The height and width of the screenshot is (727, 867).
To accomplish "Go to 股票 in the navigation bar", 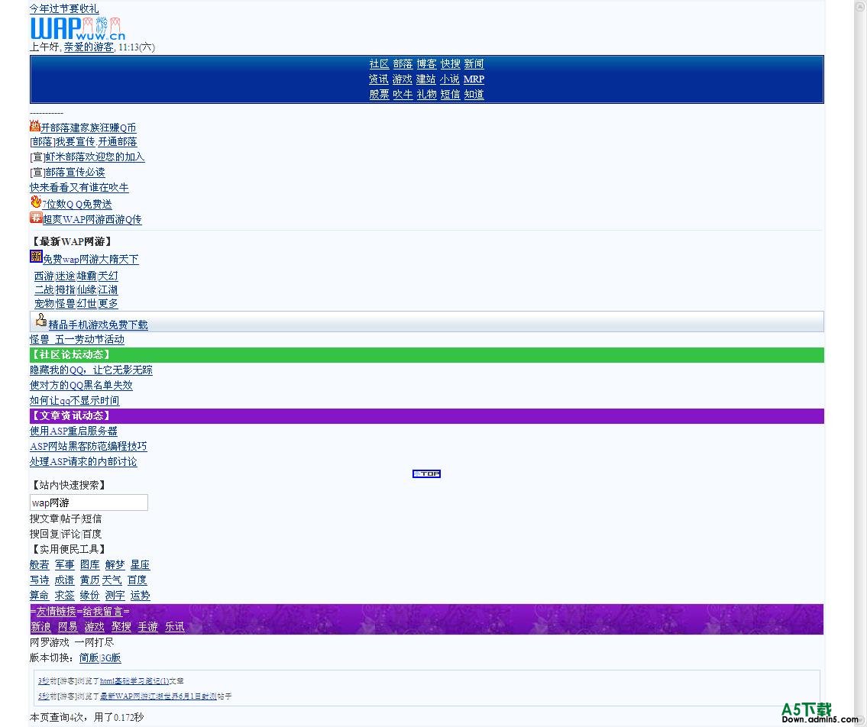I will (380, 95).
